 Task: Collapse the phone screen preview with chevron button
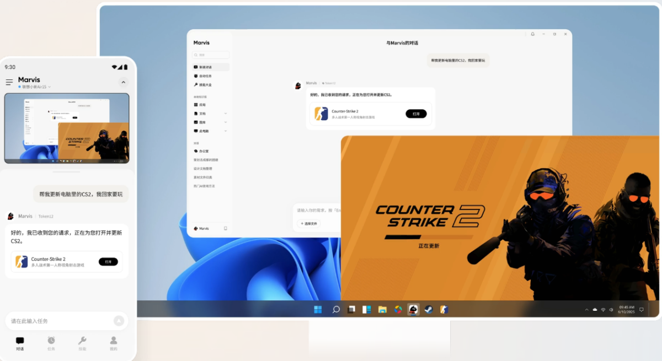pos(124,82)
